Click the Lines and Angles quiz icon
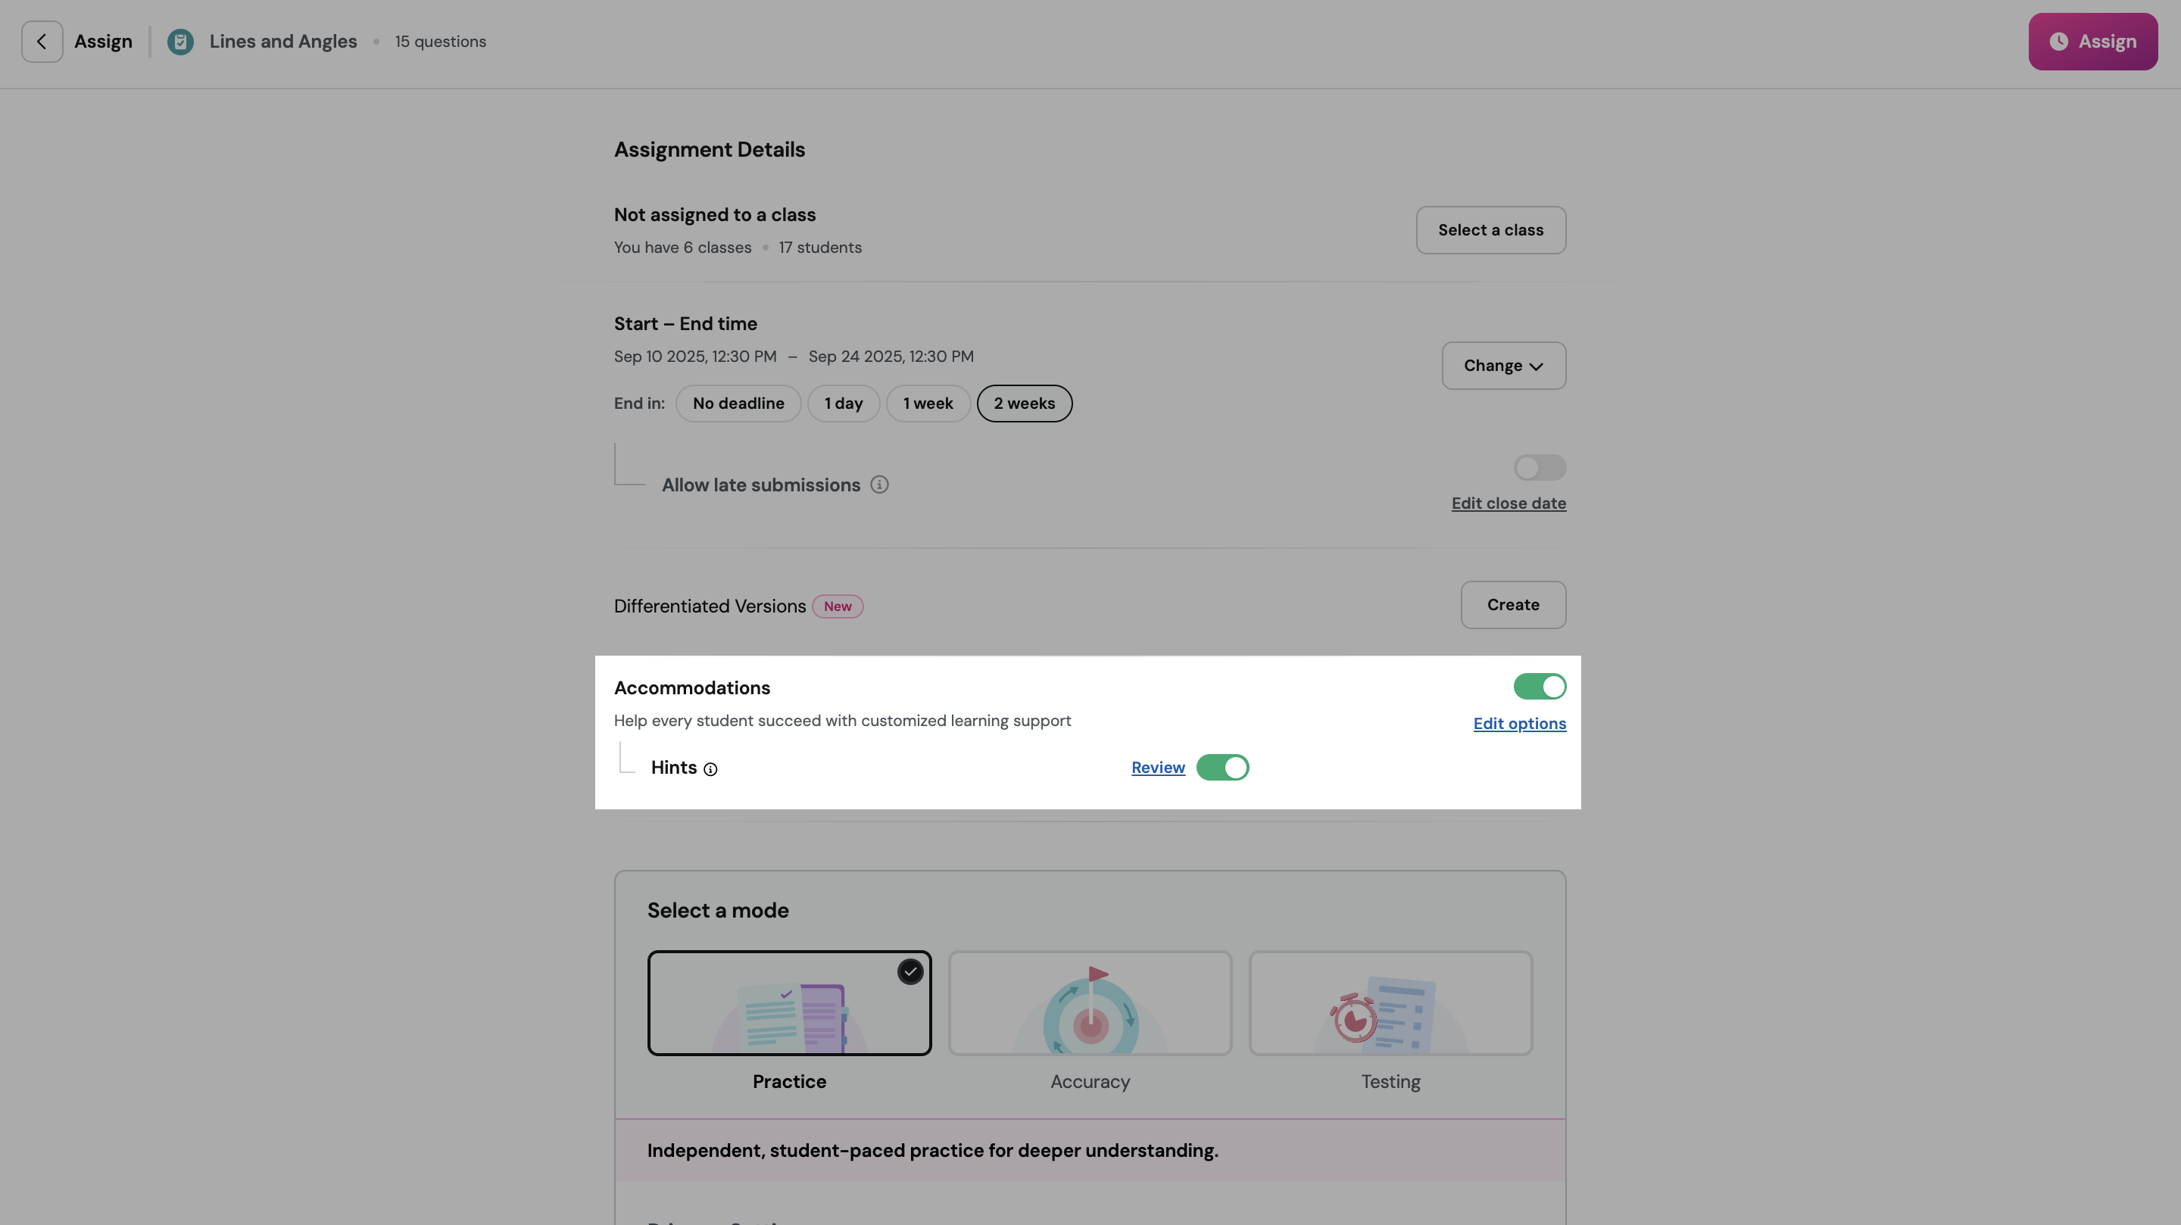 180,42
